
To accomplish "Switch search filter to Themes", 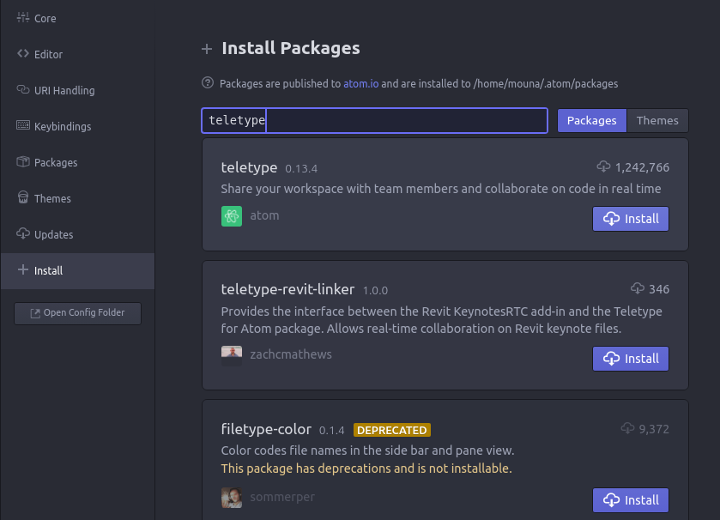I will point(657,121).
